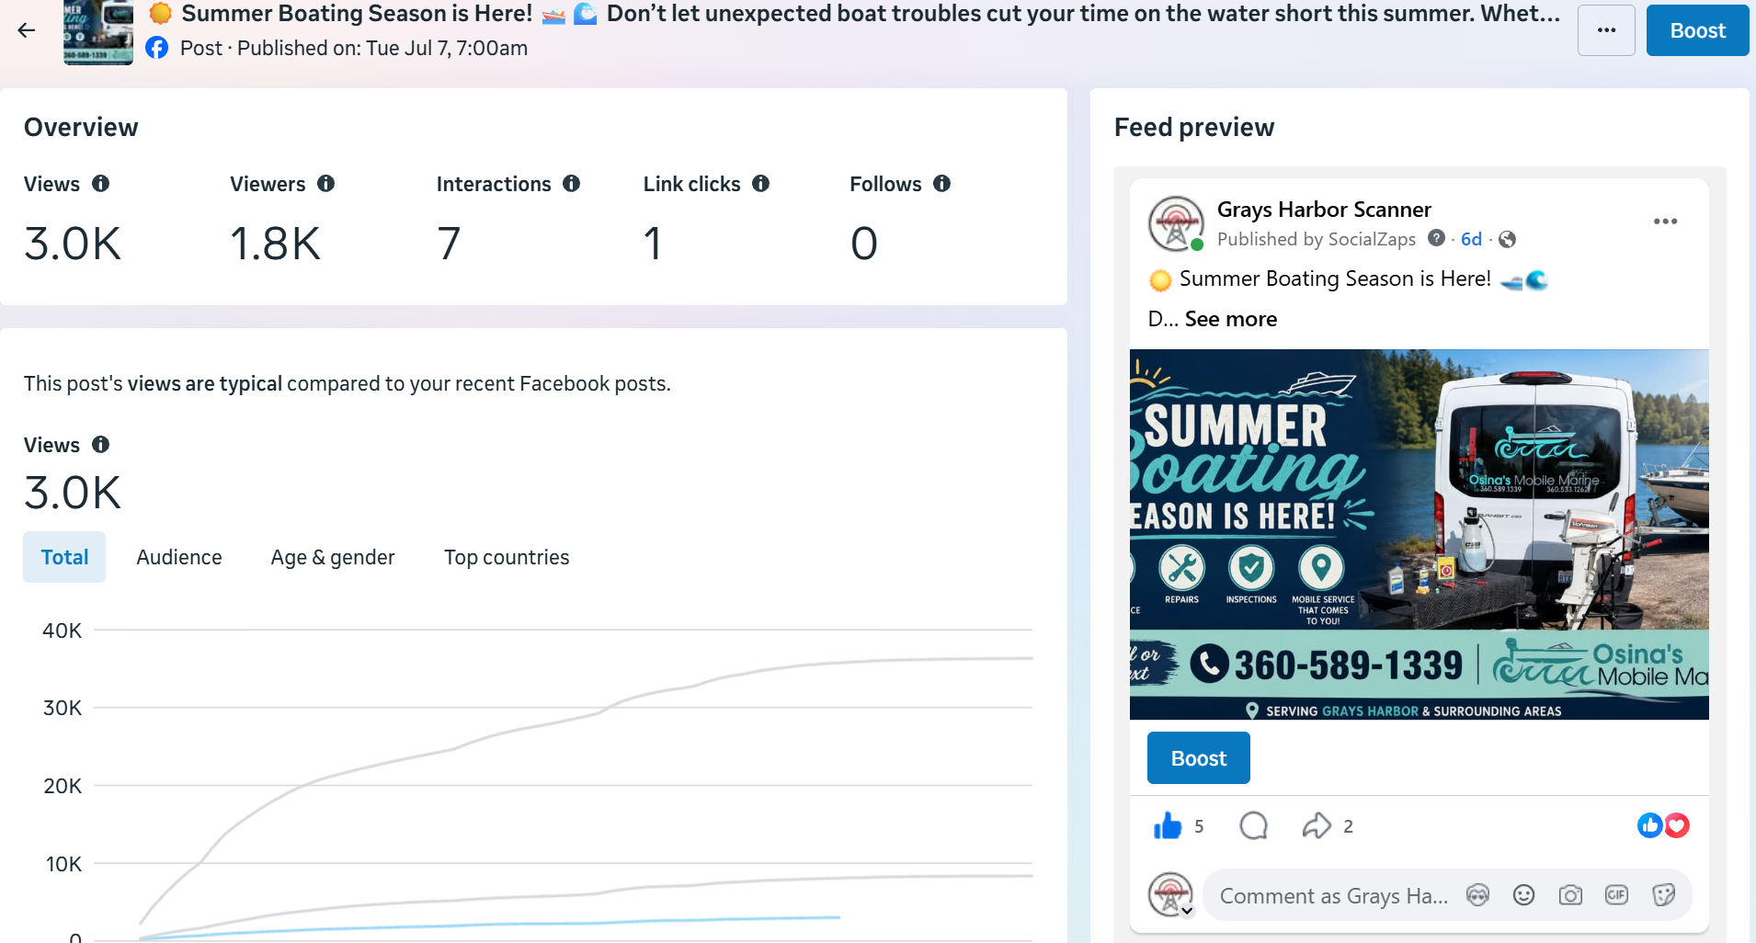
Task: Open Grays Harbor Scanner profile picture
Action: pyautogui.click(x=1176, y=223)
